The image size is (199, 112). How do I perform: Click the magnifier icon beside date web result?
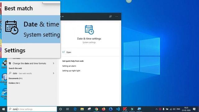[x=10, y=73]
